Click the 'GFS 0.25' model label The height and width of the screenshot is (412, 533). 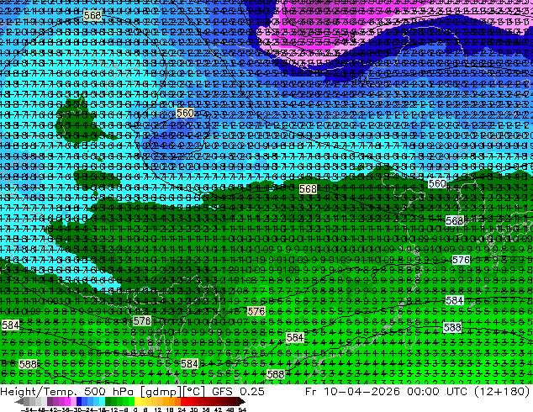pyautogui.click(x=238, y=392)
